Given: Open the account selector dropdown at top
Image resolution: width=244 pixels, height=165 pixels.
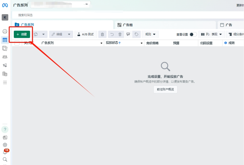Looking at the screenshot, I should pos(61,5).
